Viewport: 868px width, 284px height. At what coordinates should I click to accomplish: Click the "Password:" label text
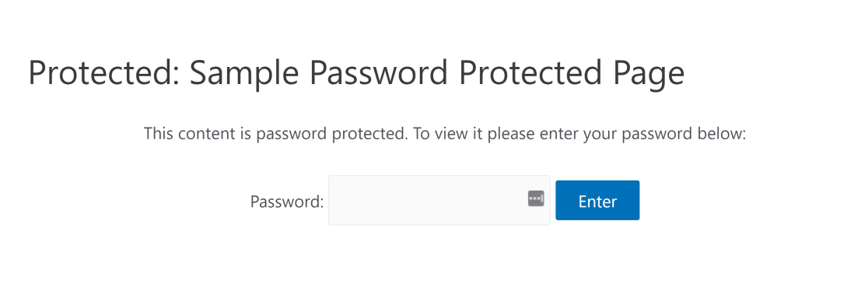click(x=287, y=202)
